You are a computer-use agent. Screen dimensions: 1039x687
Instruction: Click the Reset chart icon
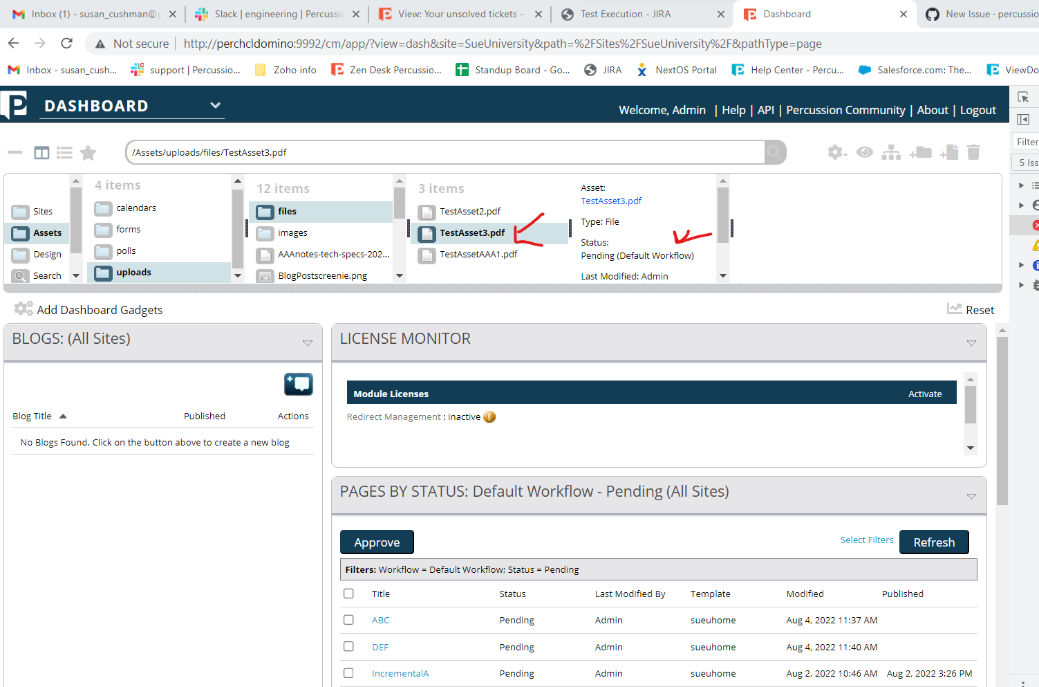point(955,309)
